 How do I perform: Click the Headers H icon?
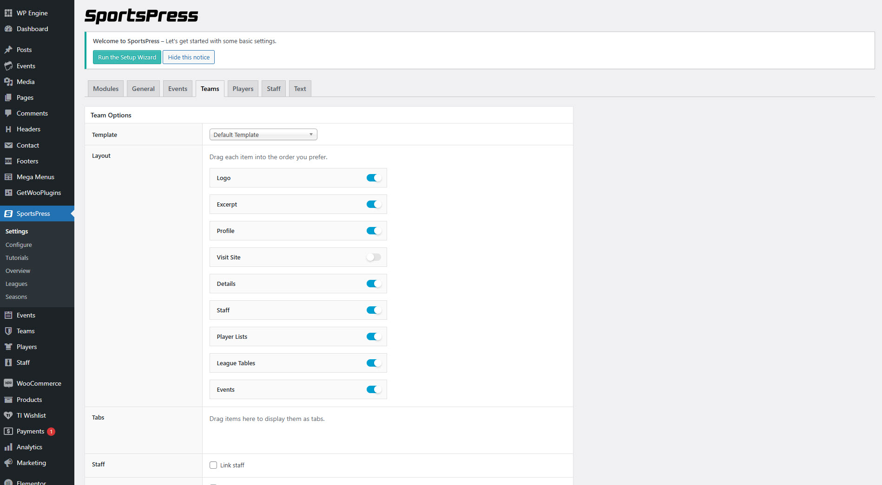(8, 129)
